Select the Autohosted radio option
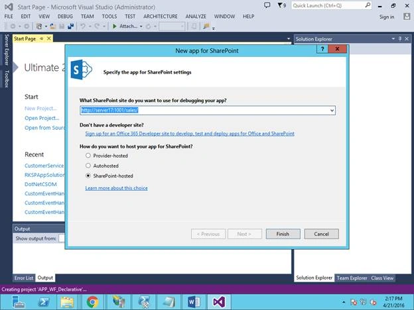 88,166
